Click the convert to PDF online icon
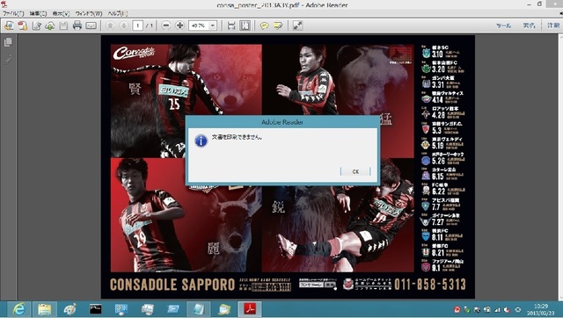The height and width of the screenshot is (318, 563). 23,25
